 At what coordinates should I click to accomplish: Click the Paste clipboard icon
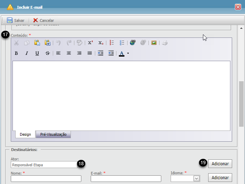(x=37, y=43)
